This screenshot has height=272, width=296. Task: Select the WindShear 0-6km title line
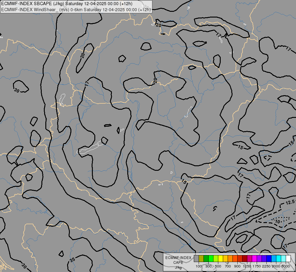point(76,10)
